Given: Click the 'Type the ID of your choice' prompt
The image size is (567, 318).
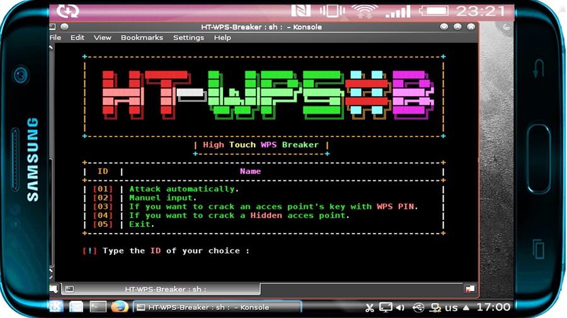Looking at the screenshot, I should 176,251.
